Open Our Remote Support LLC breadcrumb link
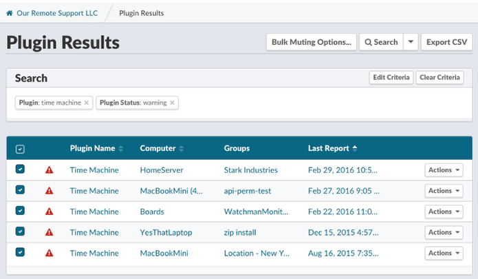 57,13
